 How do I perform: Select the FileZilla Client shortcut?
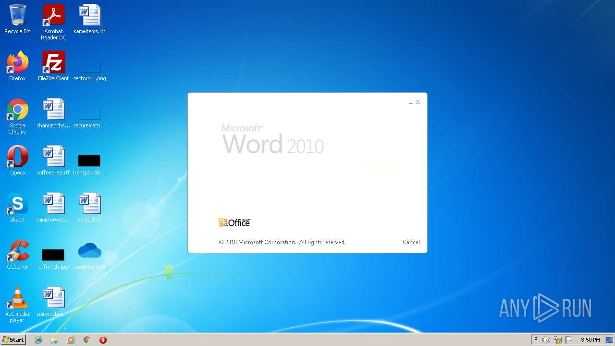coord(53,66)
